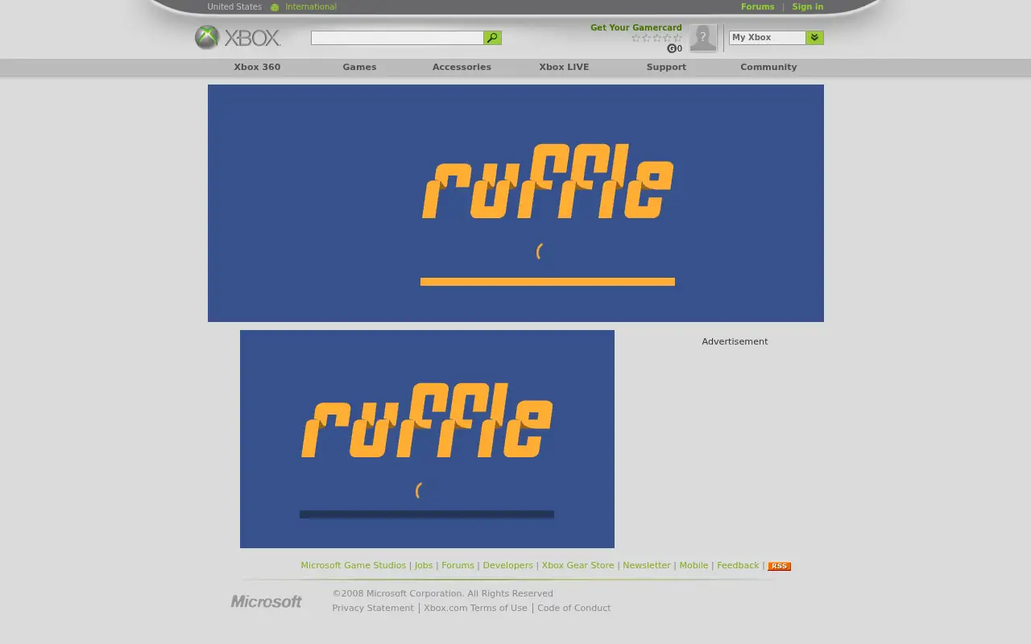
Task: Click the gamer picture placeholder avatar
Action: 702,38
